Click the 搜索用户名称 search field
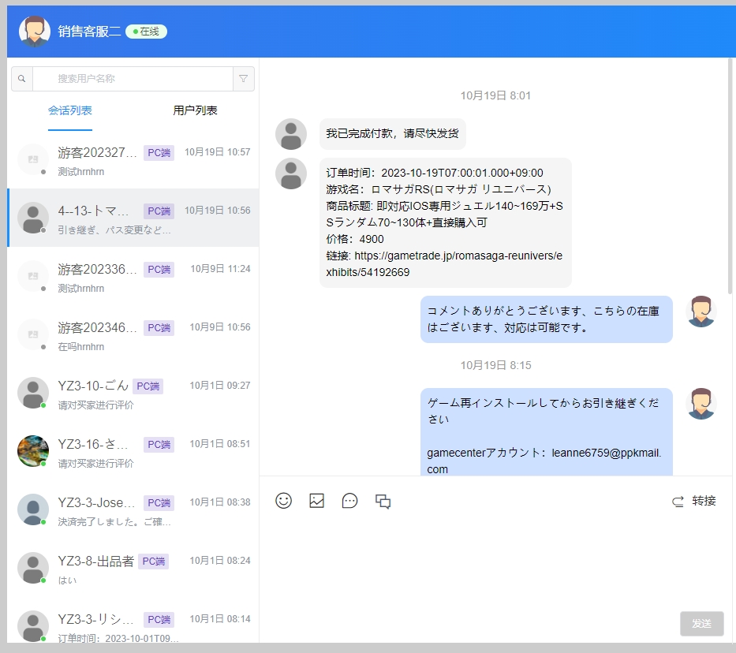Viewport: 736px width, 653px height. tap(133, 78)
